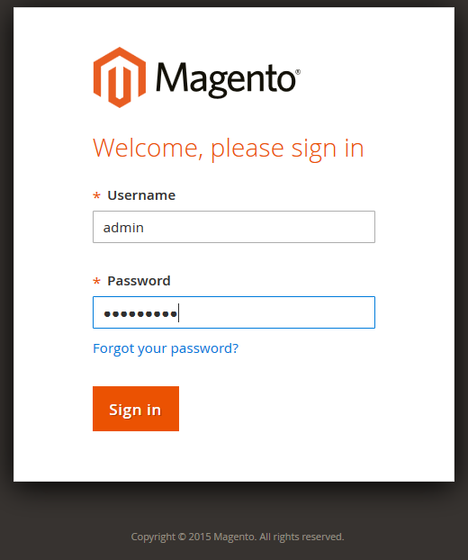Click the orange asterisk beside Username
This screenshot has width=468, height=560.
click(96, 195)
